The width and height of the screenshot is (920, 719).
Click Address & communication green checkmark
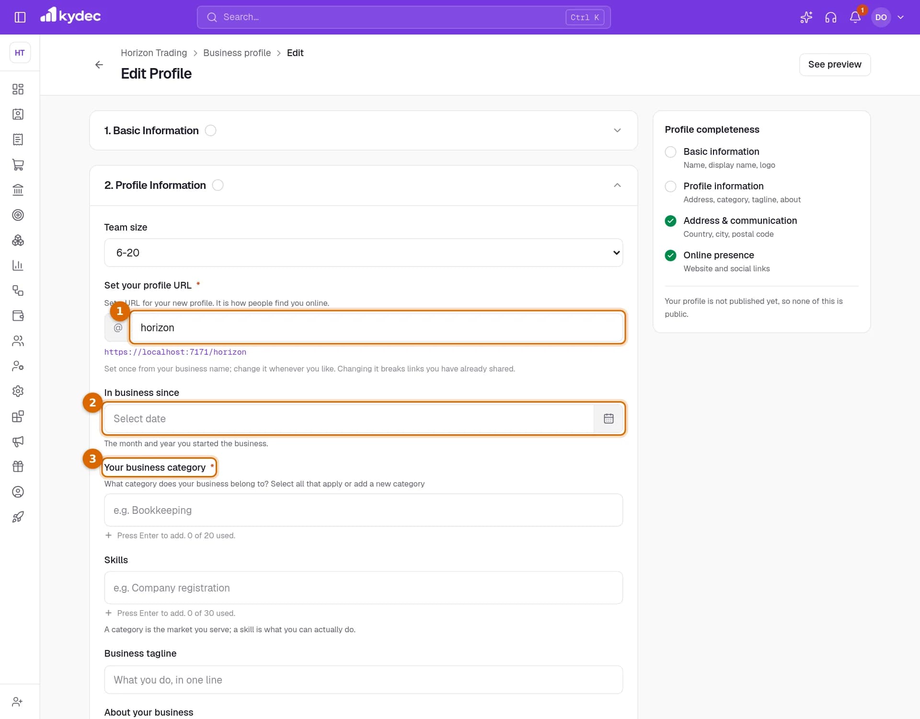click(x=670, y=221)
